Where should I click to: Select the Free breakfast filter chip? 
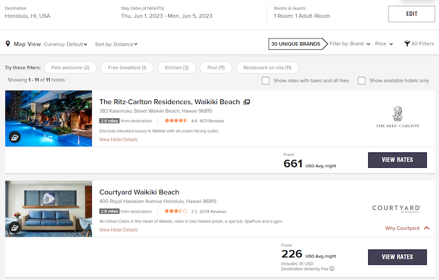click(x=127, y=68)
